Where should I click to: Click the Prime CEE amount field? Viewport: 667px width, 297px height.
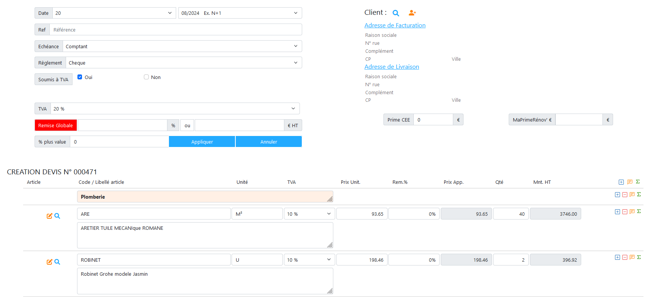click(433, 120)
